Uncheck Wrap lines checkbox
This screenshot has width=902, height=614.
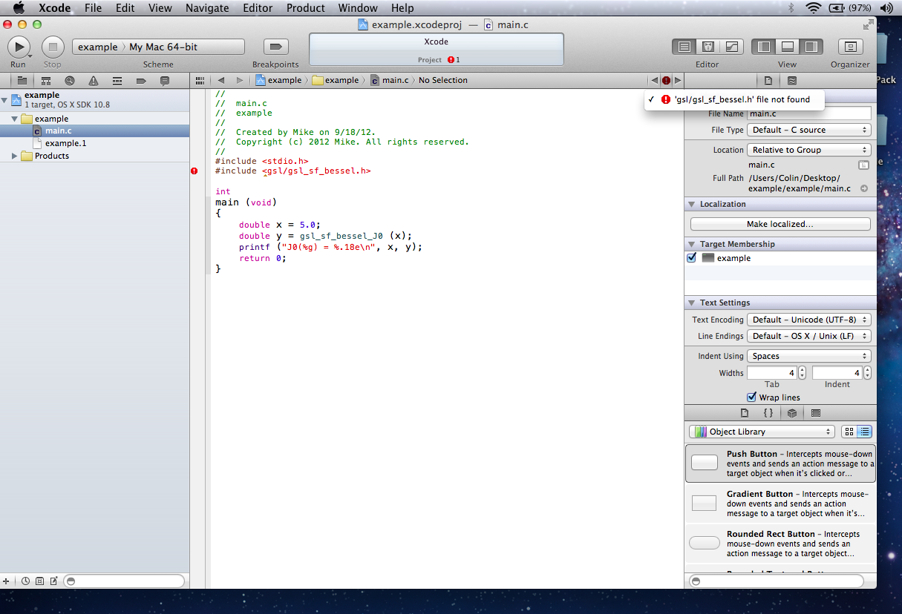point(751,397)
